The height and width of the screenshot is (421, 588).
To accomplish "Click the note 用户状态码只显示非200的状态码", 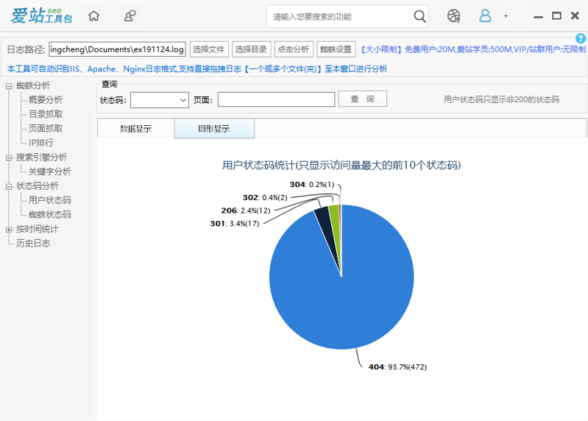I will pos(501,99).
